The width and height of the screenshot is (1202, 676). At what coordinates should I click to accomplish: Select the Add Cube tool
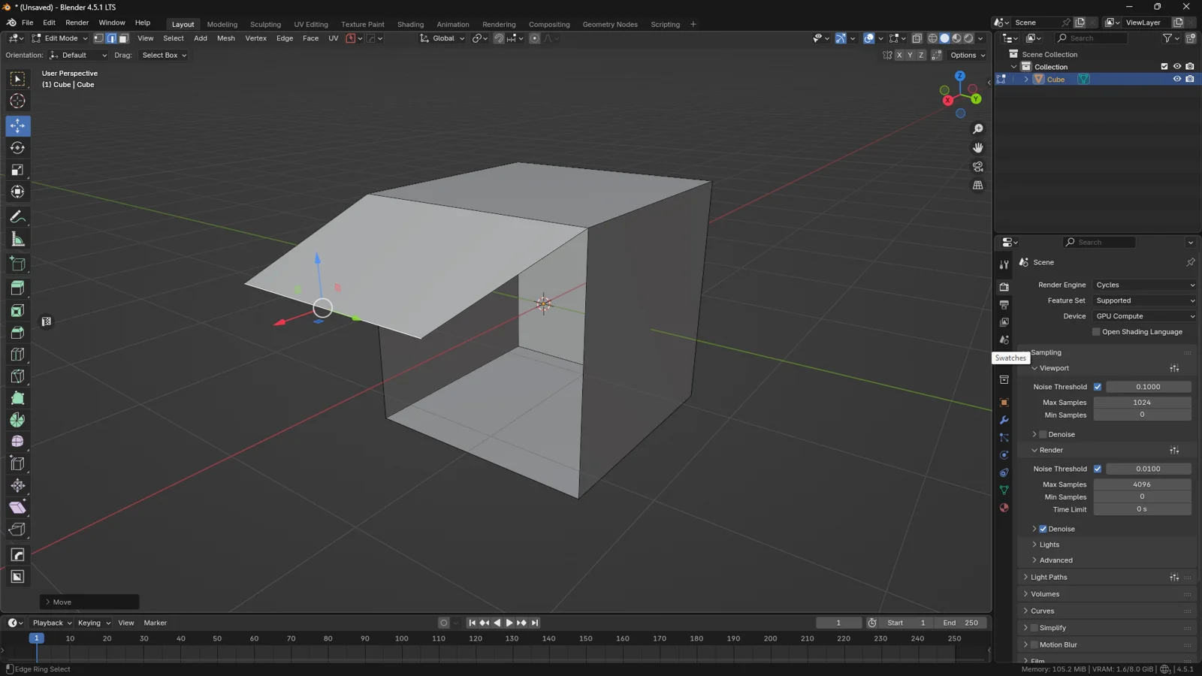click(17, 264)
